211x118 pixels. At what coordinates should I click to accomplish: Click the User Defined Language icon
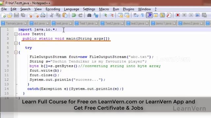point(156,15)
